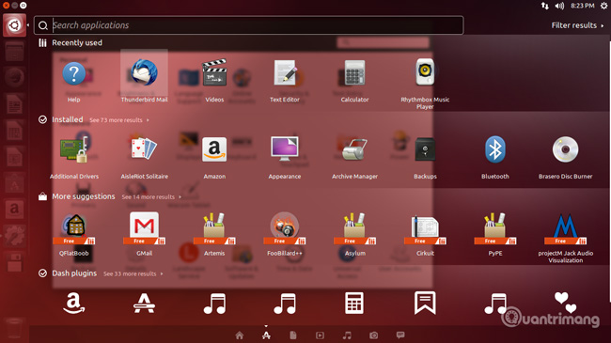This screenshot has width=611, height=343.
Task: Open Appearance settings
Action: click(285, 148)
